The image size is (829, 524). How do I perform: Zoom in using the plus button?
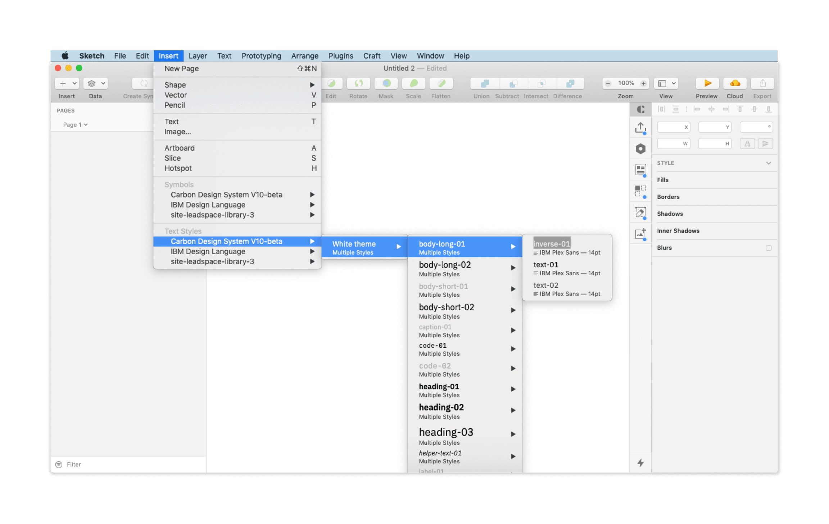pos(644,83)
